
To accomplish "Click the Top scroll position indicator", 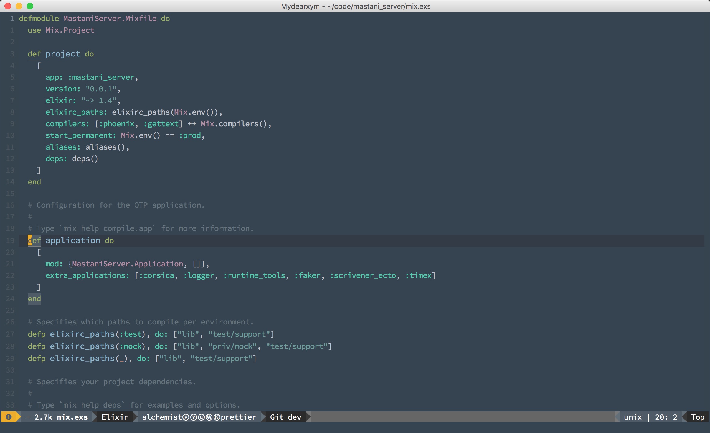I will (x=697, y=417).
